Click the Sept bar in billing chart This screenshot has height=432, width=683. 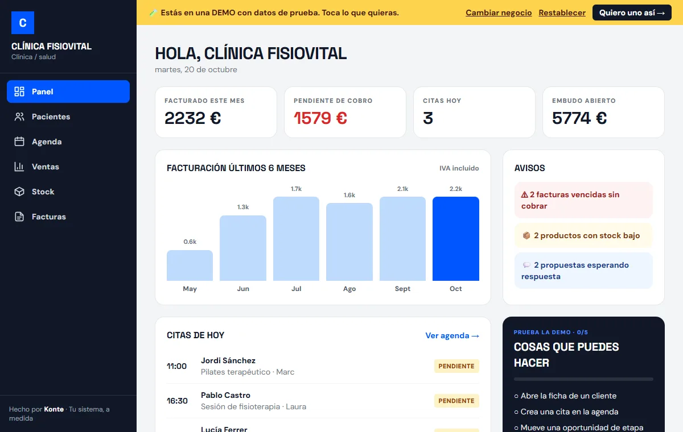click(x=402, y=239)
